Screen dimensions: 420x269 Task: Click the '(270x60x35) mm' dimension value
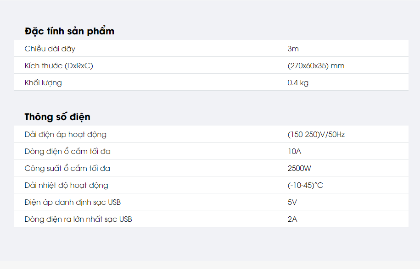(316, 66)
